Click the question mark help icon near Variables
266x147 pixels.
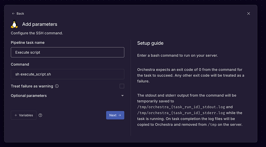point(40,115)
